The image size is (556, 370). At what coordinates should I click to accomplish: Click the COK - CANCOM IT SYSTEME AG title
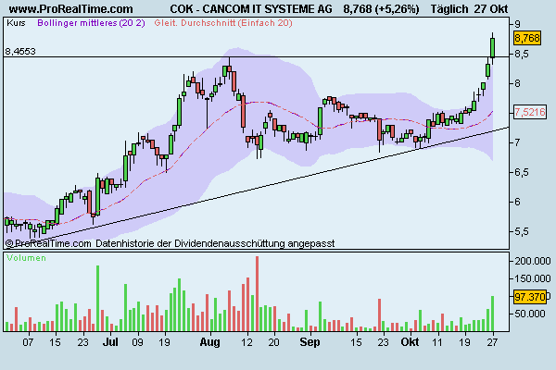[251, 8]
